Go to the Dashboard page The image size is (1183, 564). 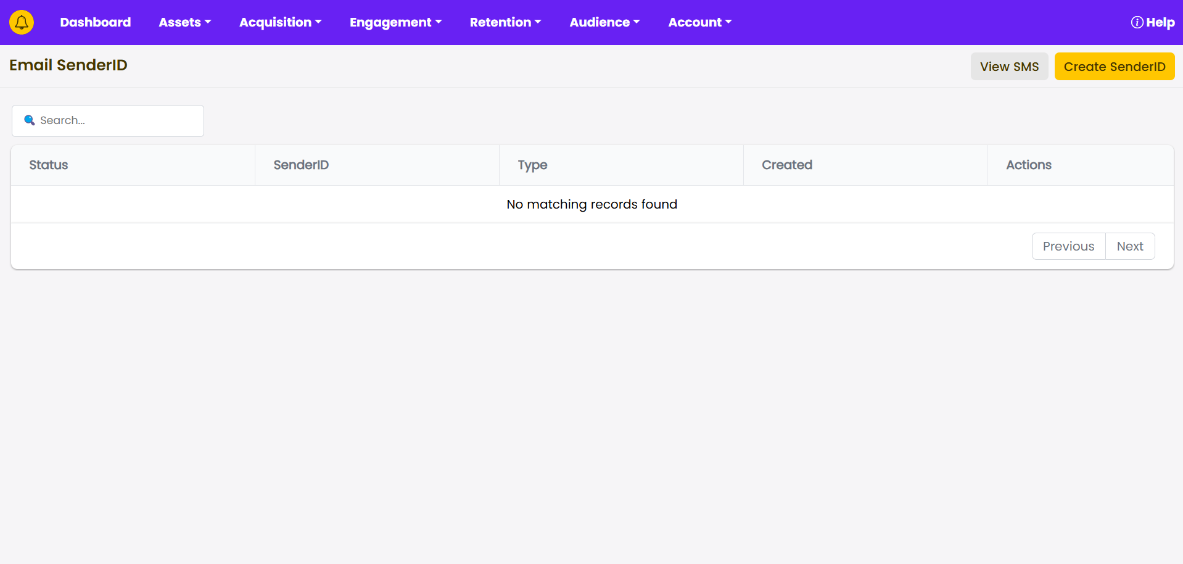[x=95, y=22]
